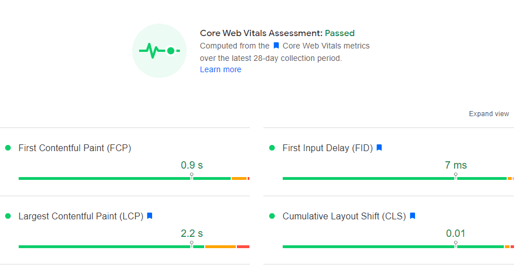Viewport: 527px width, 278px height.
Task: Click green status dot for Largest Contentful Paint
Action: pos(8,216)
